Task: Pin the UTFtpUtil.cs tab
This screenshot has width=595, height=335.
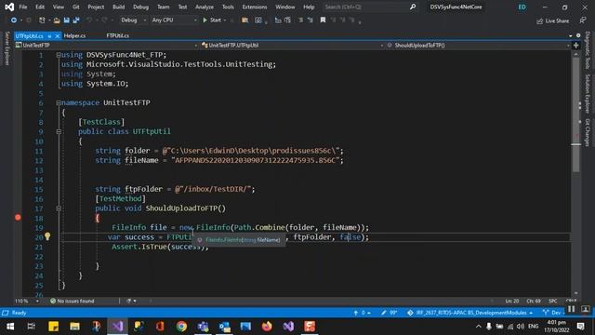Action: 49,36
